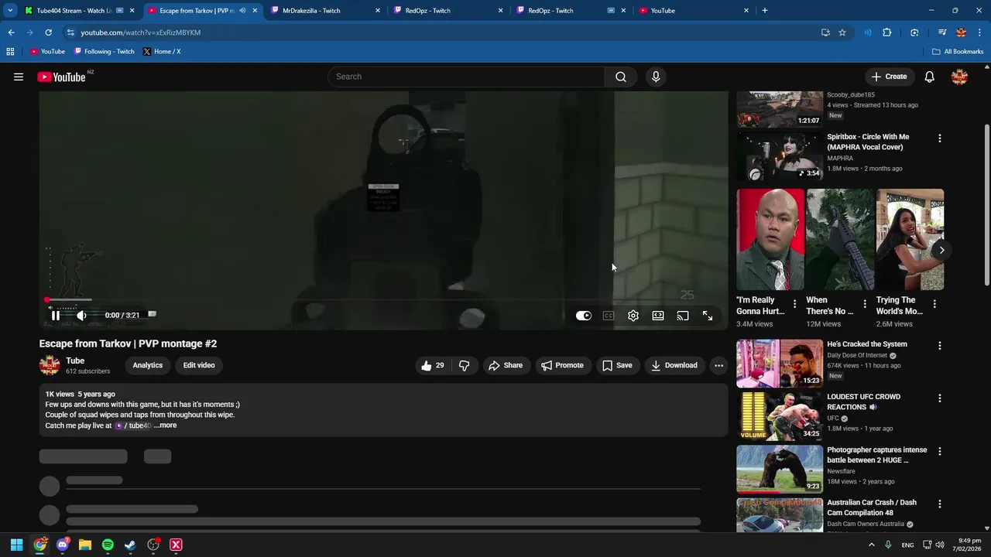Open options for LOUDEST UFC CROWD REACTIONS

940,398
